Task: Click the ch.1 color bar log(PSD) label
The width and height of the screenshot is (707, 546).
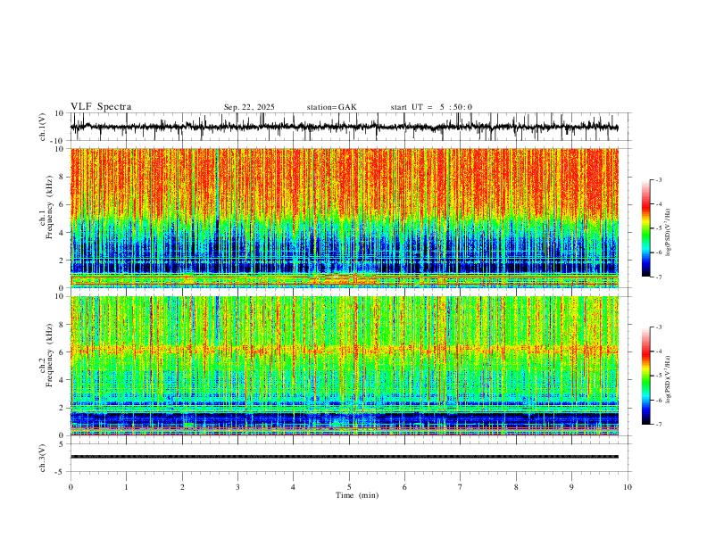Action: 669,233
